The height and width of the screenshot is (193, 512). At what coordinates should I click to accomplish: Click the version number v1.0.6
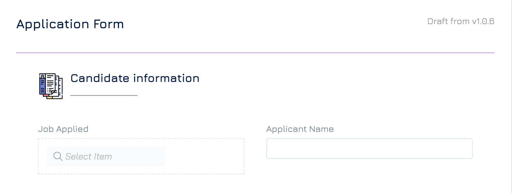pyautogui.click(x=483, y=21)
